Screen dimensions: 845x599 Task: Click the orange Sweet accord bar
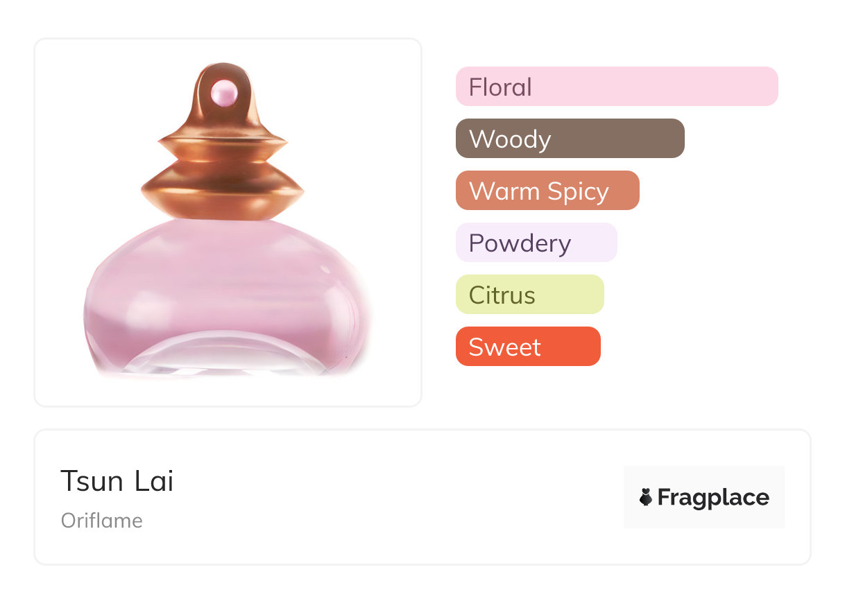[x=527, y=347]
